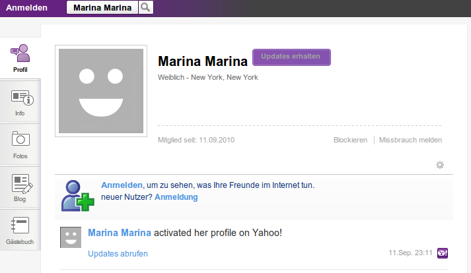Open the Gästebuch sidebar tab
Image resolution: width=471 pixels, height=273 pixels.
(x=20, y=230)
